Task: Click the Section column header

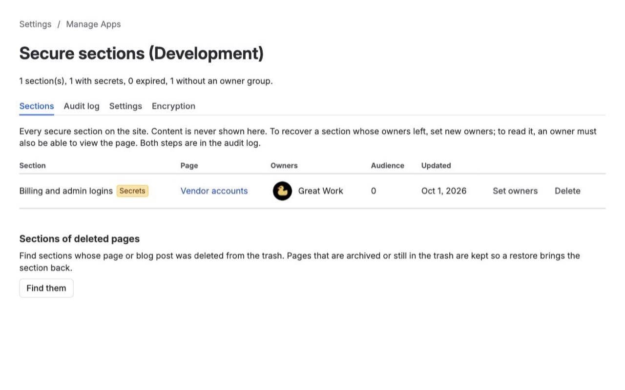Action: point(33,166)
